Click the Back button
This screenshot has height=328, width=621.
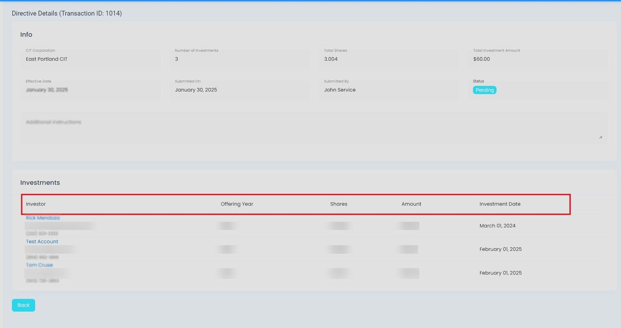click(x=23, y=305)
